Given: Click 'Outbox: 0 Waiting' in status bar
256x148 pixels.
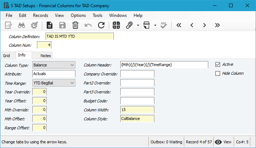Looking at the screenshot, I should [166, 142].
